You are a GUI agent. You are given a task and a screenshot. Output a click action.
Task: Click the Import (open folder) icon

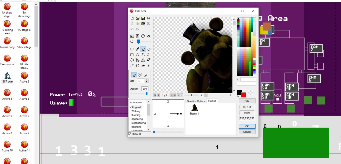138,18
